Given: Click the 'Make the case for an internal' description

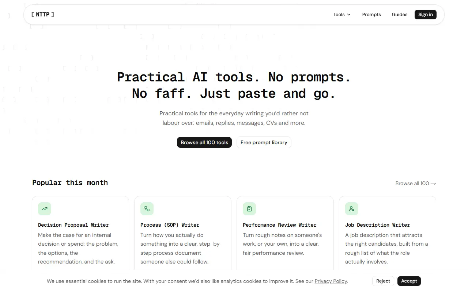Looking at the screenshot, I should click(78, 248).
